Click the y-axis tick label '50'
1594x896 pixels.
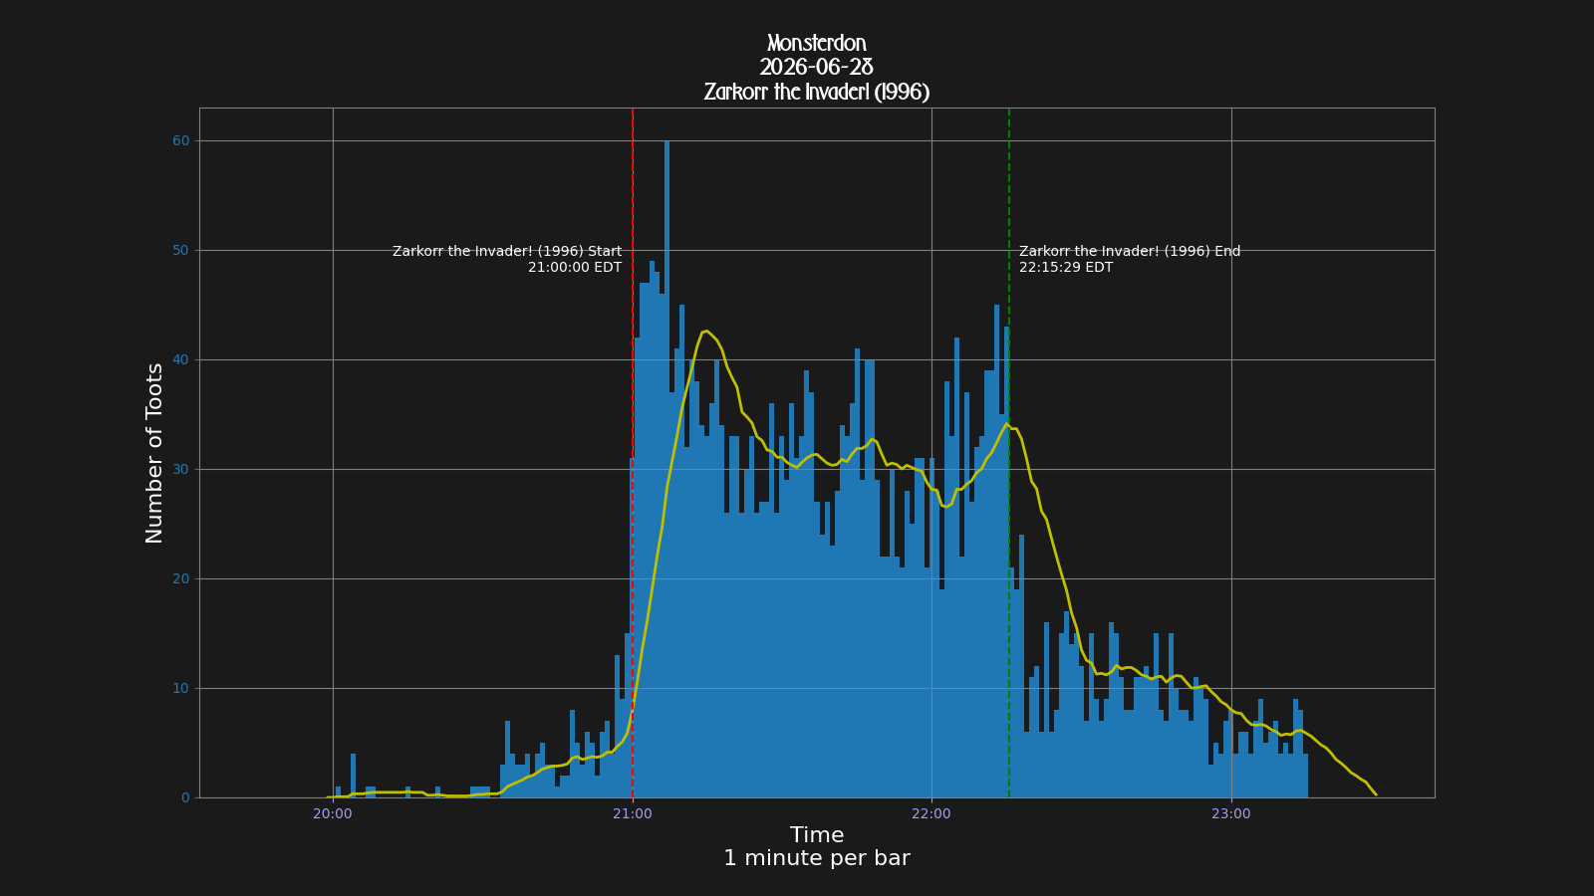pyautogui.click(x=180, y=251)
